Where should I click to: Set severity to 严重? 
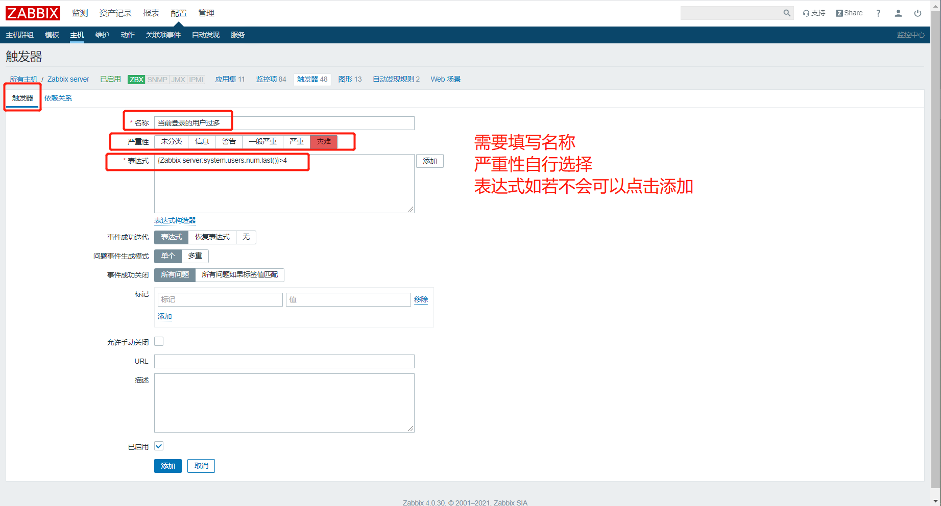[x=297, y=141]
